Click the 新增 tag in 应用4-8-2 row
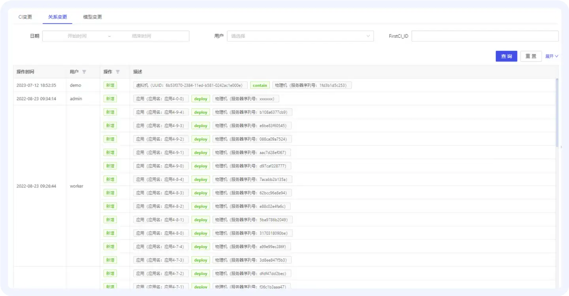 (x=110, y=206)
